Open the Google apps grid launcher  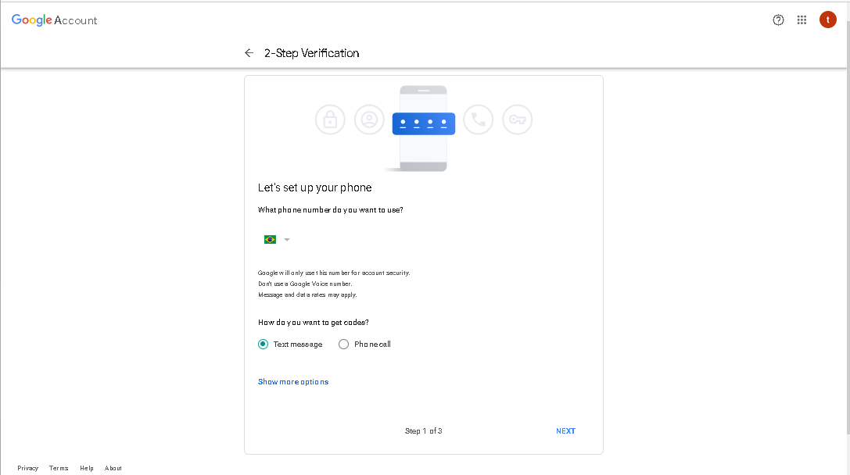pos(802,20)
